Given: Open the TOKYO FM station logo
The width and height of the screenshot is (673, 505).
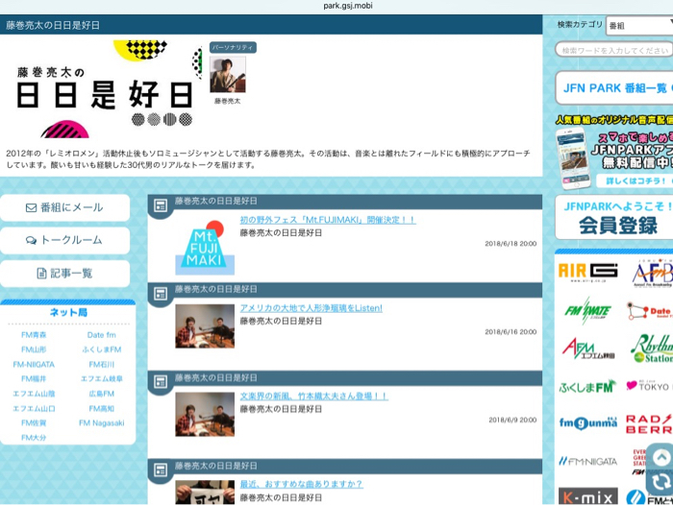Looking at the screenshot, I should (649, 386).
